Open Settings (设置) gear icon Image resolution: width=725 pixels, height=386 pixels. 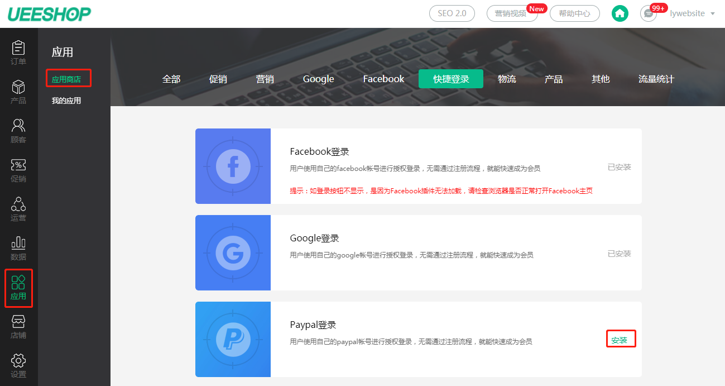pos(18,365)
